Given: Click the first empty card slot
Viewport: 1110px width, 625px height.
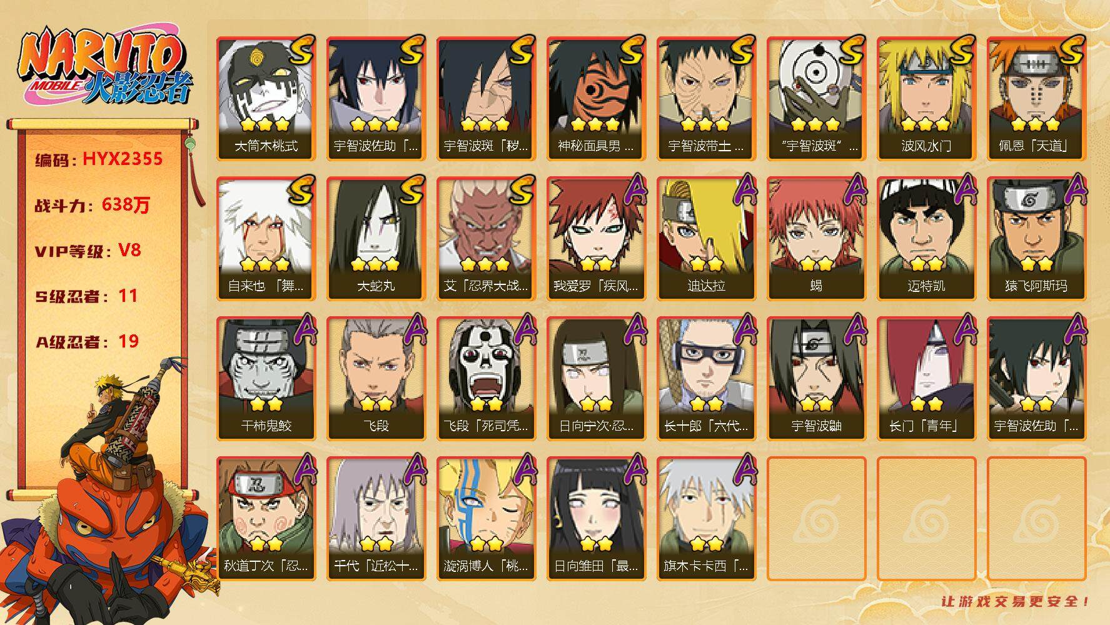Looking at the screenshot, I should [817, 519].
